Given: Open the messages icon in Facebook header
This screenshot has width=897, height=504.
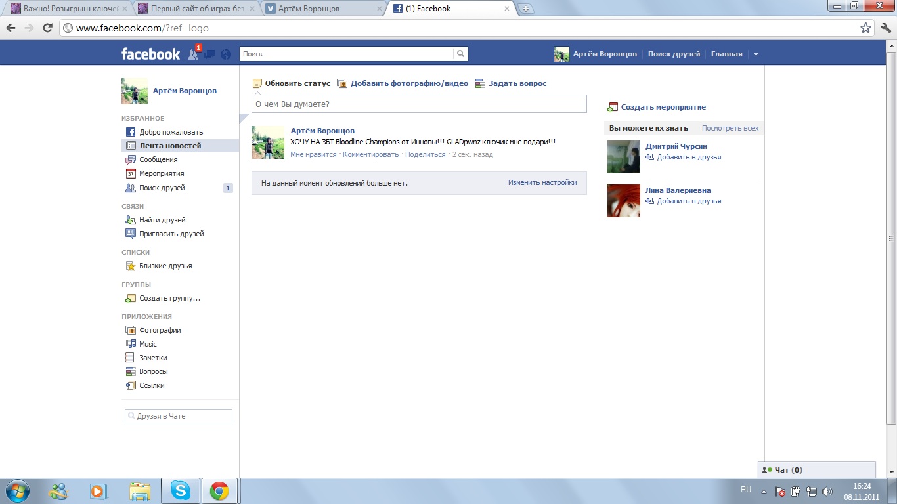Looking at the screenshot, I should click(209, 54).
